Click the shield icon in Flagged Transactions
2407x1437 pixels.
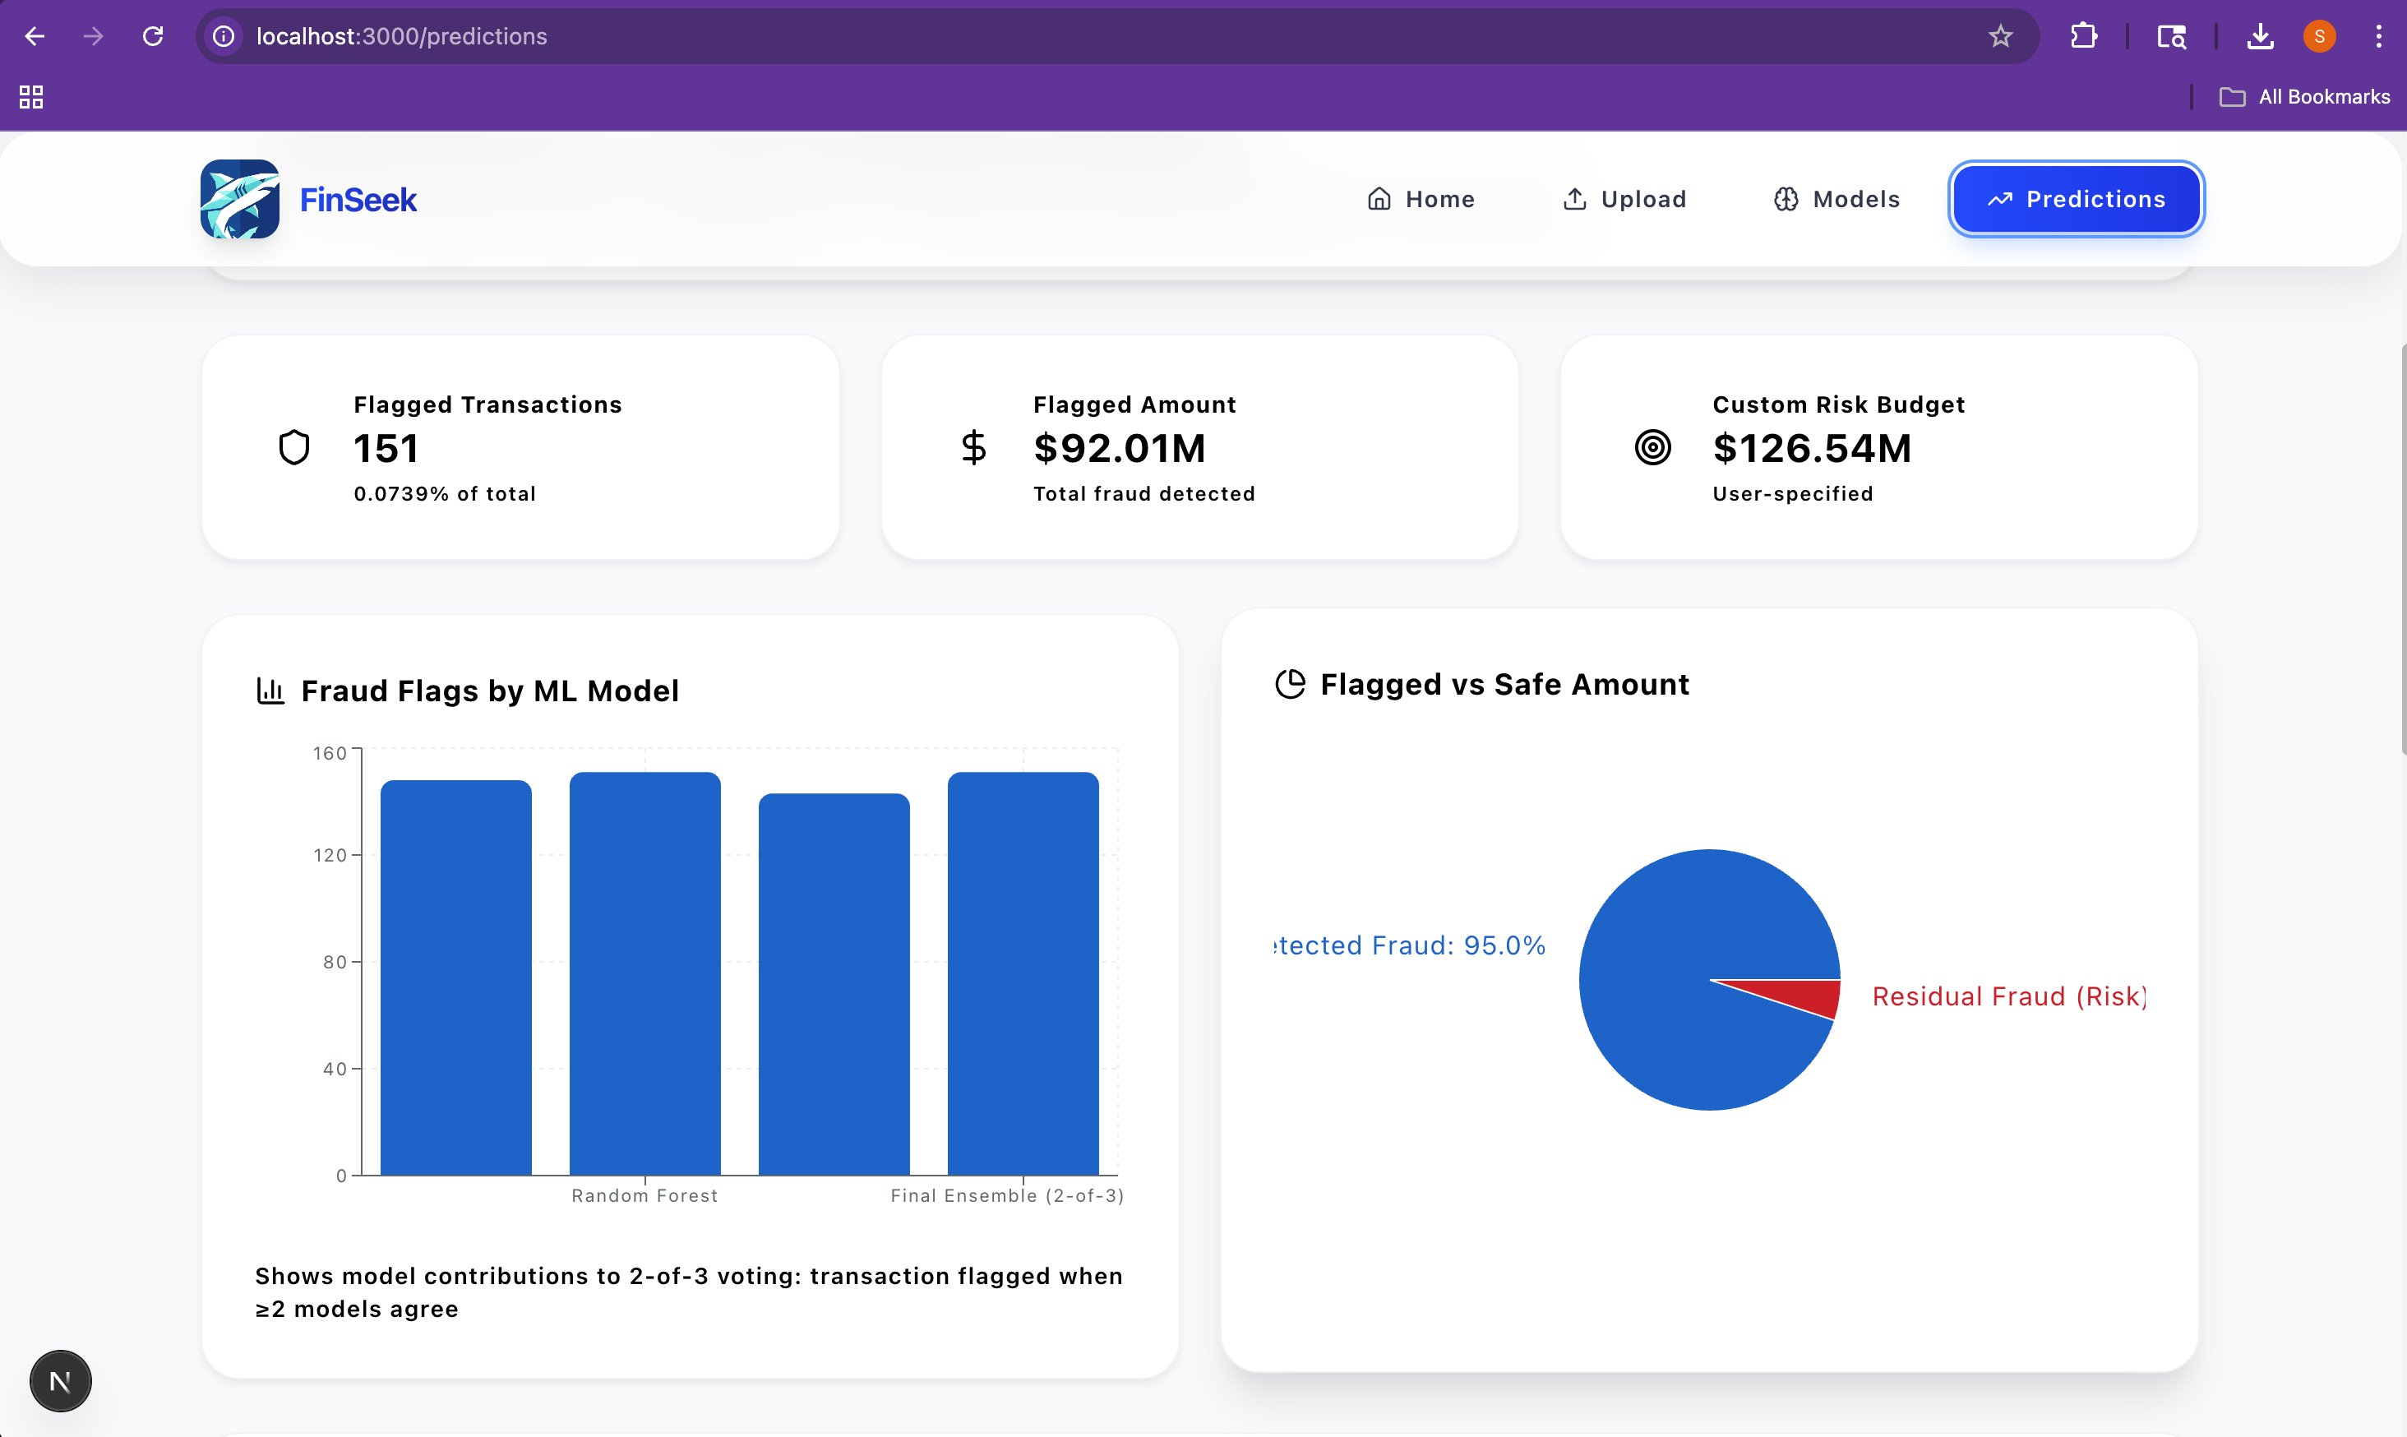[293, 447]
